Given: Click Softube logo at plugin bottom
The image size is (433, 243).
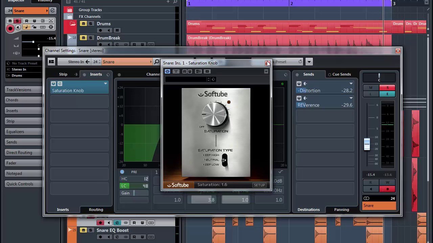Looking at the screenshot, I should coord(178,185).
